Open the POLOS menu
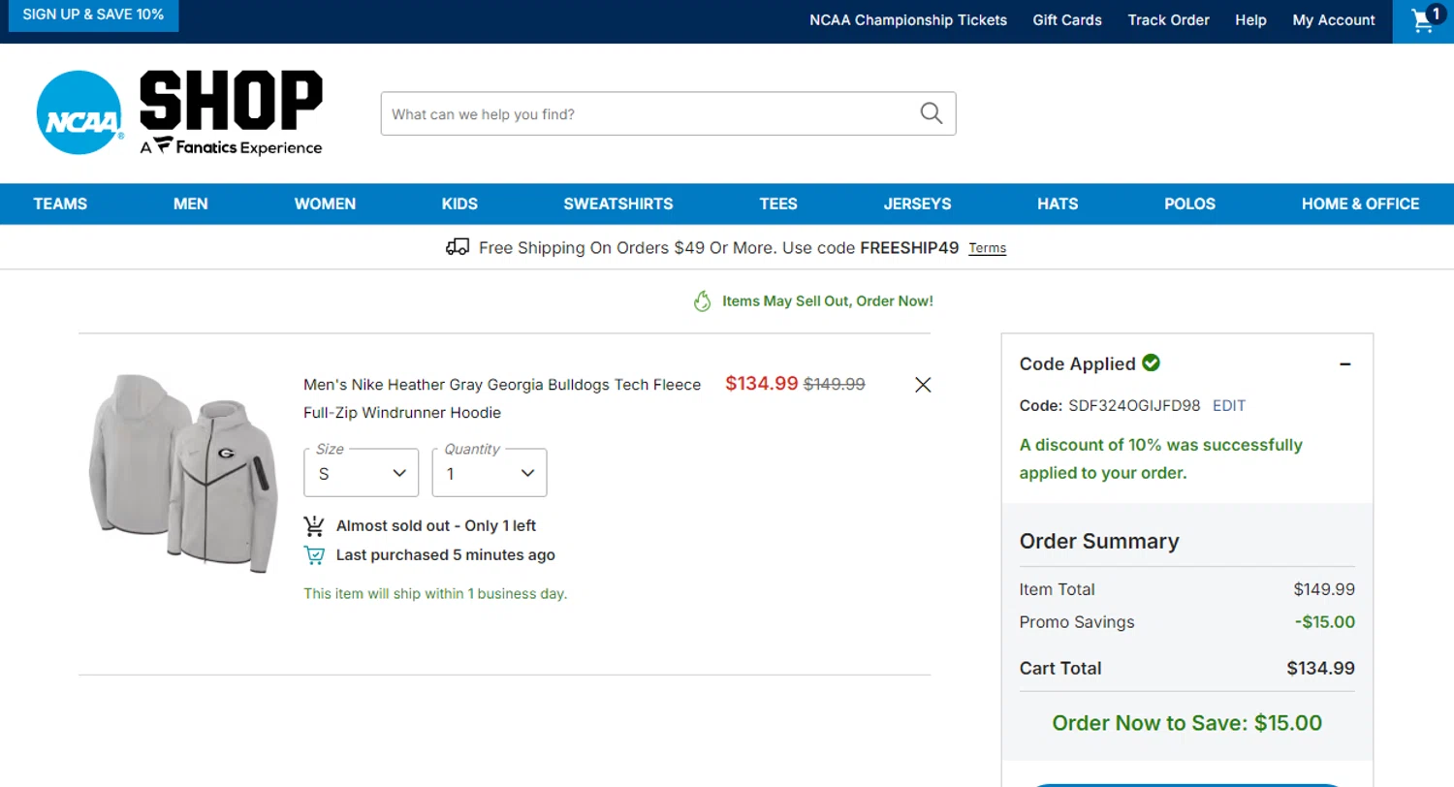 tap(1189, 204)
